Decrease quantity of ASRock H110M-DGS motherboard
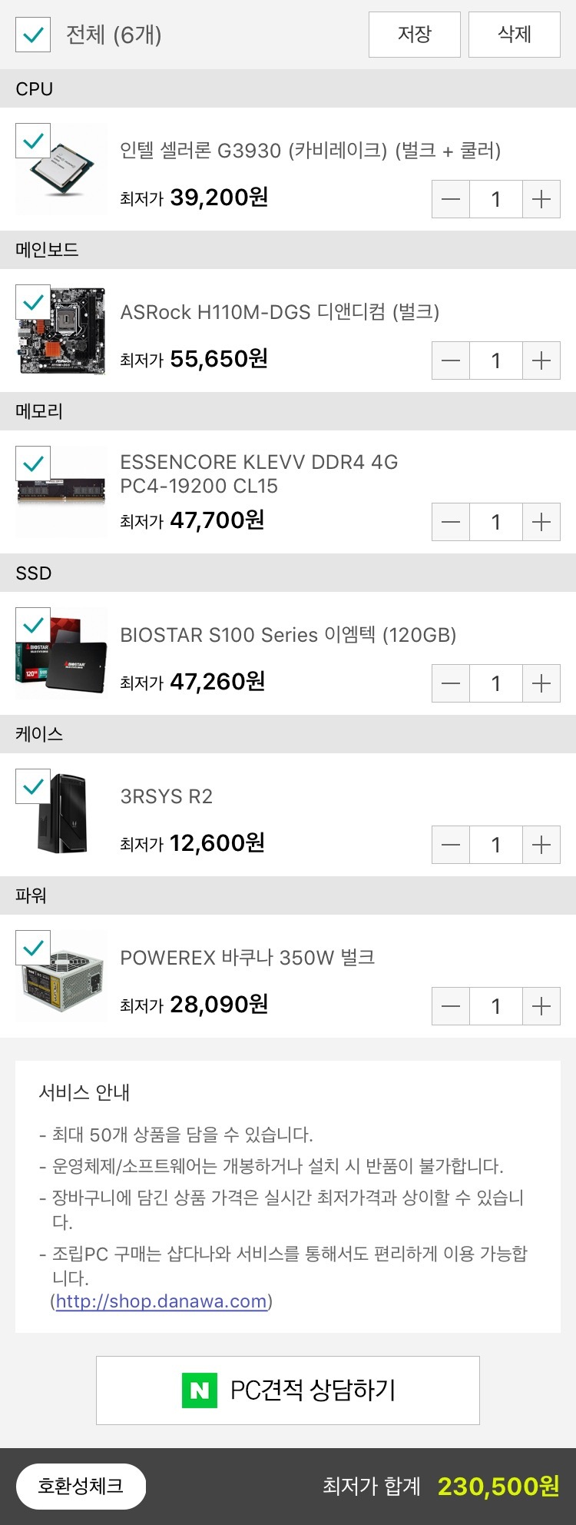Image resolution: width=576 pixels, height=1525 pixels. pyautogui.click(x=451, y=360)
